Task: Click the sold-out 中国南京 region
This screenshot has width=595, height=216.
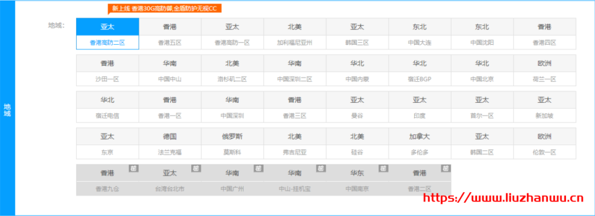Action: coord(357,180)
